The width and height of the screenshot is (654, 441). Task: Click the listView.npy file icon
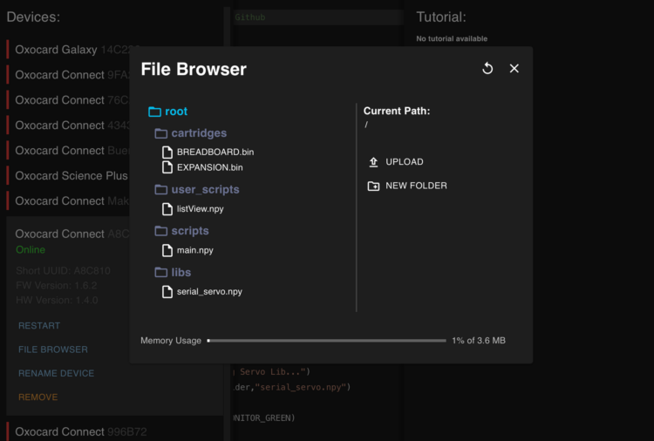click(168, 209)
